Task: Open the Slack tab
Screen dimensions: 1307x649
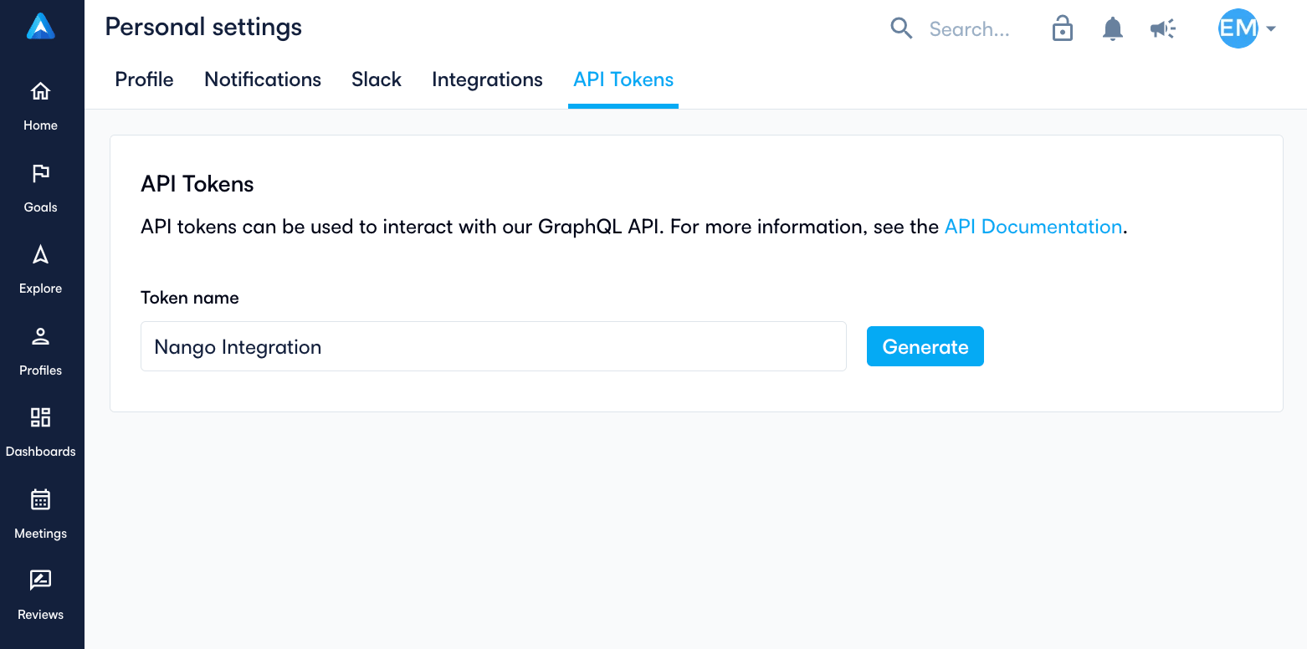Action: (x=377, y=79)
